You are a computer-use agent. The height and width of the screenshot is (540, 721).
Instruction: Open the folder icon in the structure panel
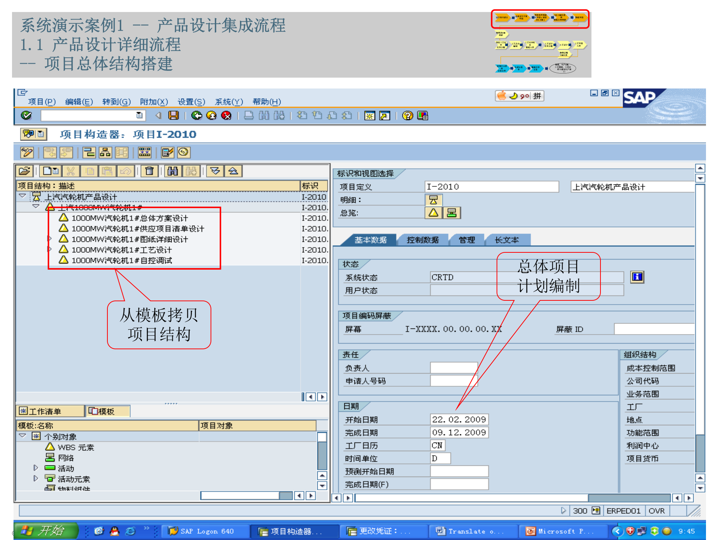coord(24,171)
